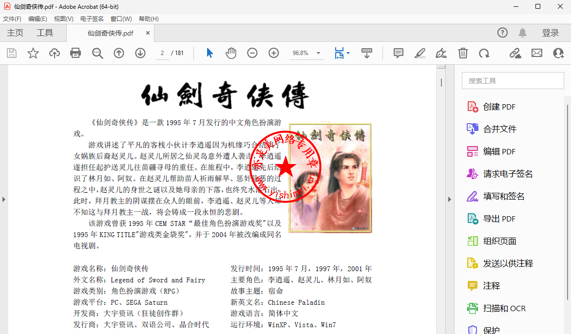The height and width of the screenshot is (334, 571).
Task: Add a sticky note comment
Action: pos(399,53)
